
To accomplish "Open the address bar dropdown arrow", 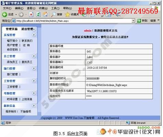I will point(133,21).
